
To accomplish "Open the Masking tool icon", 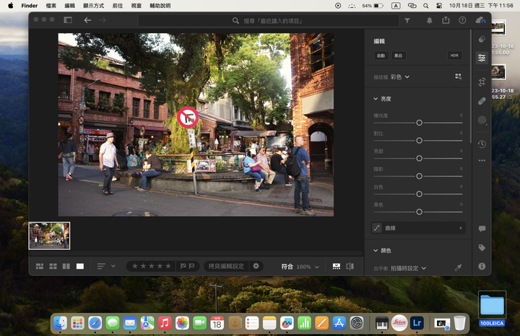I will coord(482,120).
